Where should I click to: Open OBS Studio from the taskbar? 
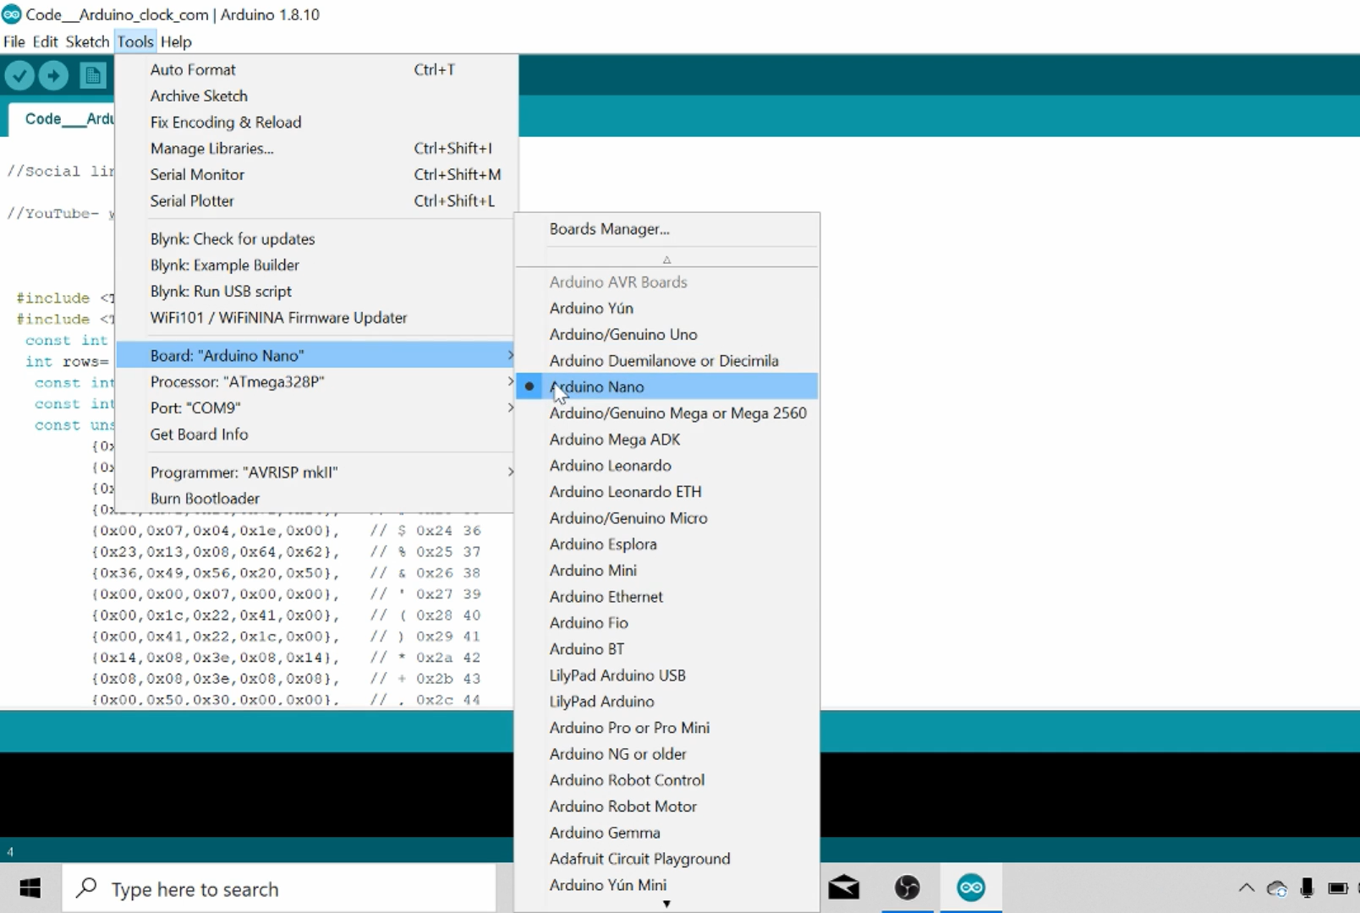pos(907,888)
